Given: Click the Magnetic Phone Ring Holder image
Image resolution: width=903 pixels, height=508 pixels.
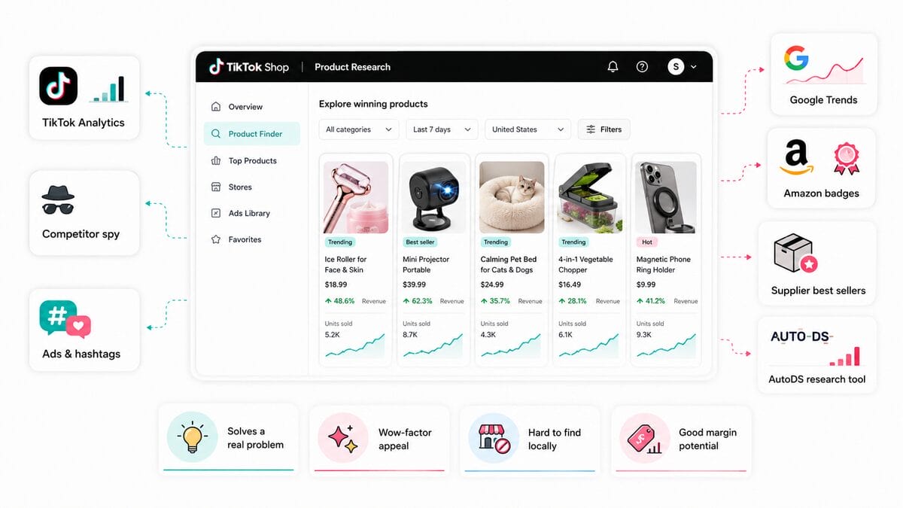Looking at the screenshot, I should [666, 197].
